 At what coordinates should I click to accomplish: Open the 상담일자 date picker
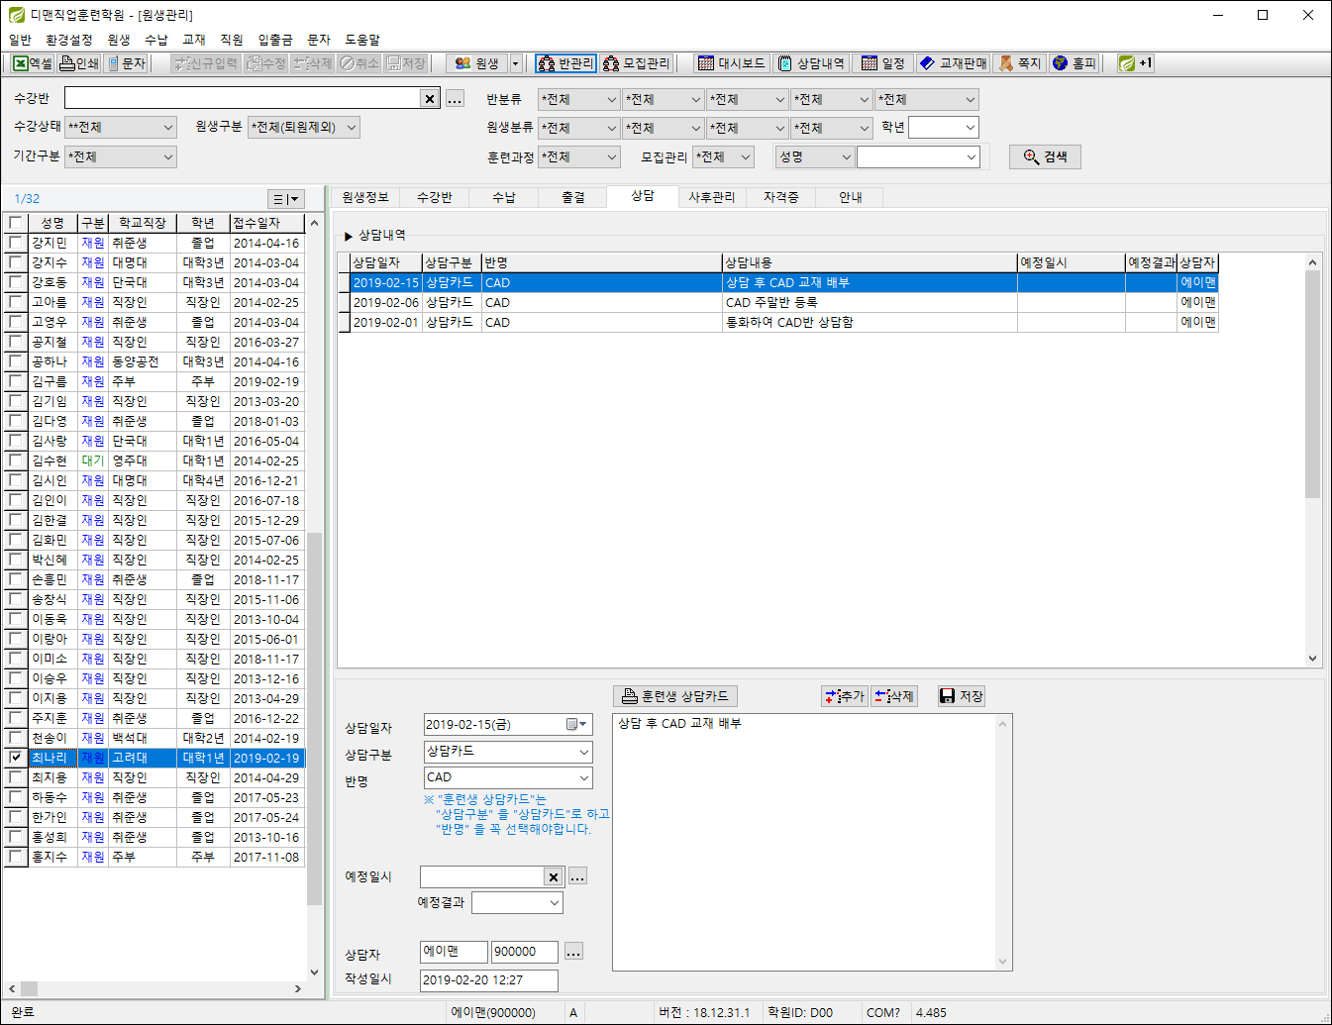coord(577,725)
